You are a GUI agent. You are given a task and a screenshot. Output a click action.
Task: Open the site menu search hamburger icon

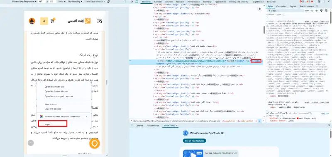100,21
